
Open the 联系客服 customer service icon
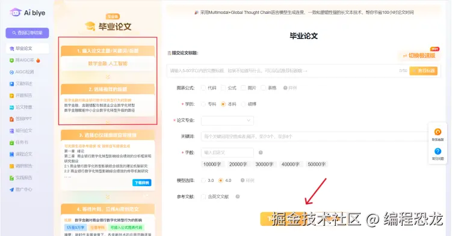click(438, 132)
